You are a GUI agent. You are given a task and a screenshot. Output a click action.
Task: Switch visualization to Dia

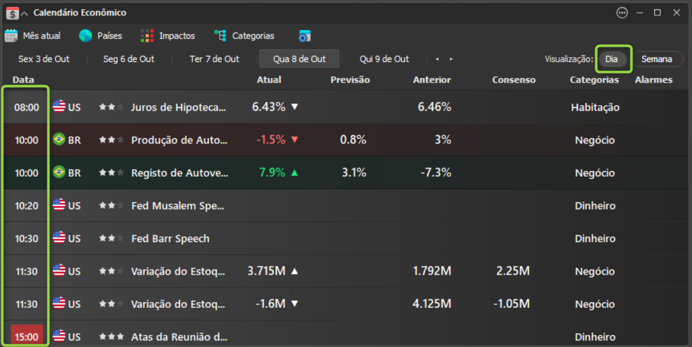612,59
